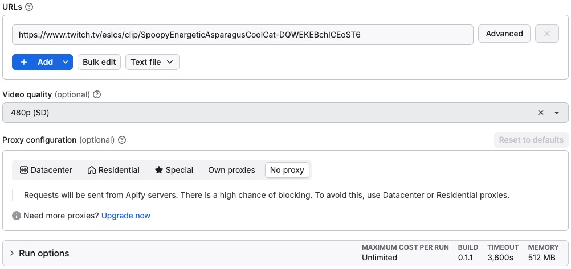The width and height of the screenshot is (571, 269).
Task: Open the Text file dropdown
Action: point(152,62)
